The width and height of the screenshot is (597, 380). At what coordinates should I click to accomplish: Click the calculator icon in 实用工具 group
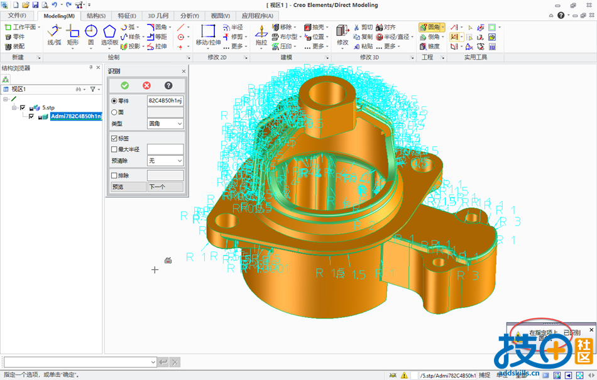click(x=492, y=46)
